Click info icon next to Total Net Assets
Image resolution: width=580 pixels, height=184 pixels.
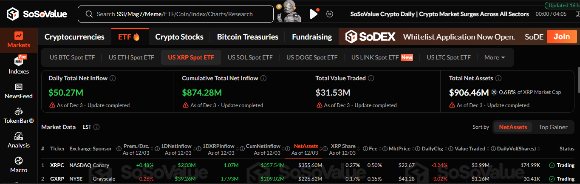click(498, 79)
